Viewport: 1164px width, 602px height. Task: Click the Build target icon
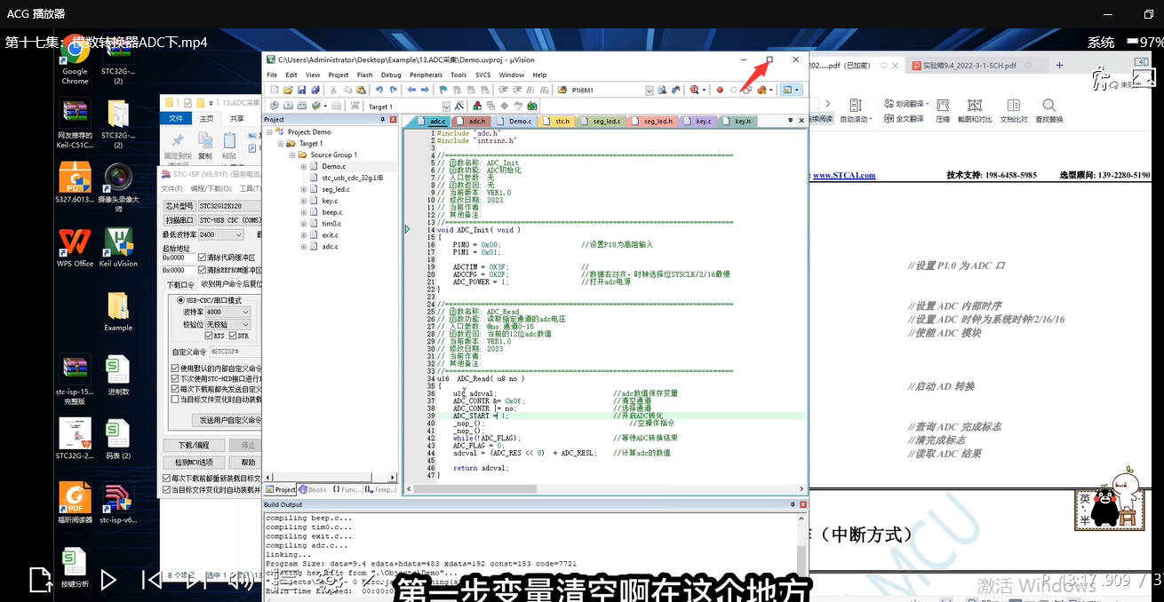pos(287,106)
